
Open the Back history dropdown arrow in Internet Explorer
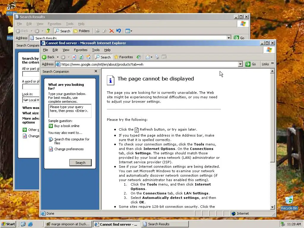click(x=58, y=57)
